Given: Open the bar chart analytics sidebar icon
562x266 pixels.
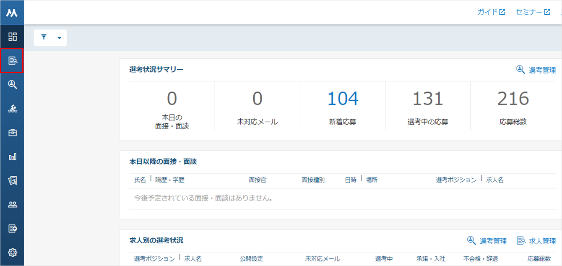Looking at the screenshot, I should click(13, 157).
